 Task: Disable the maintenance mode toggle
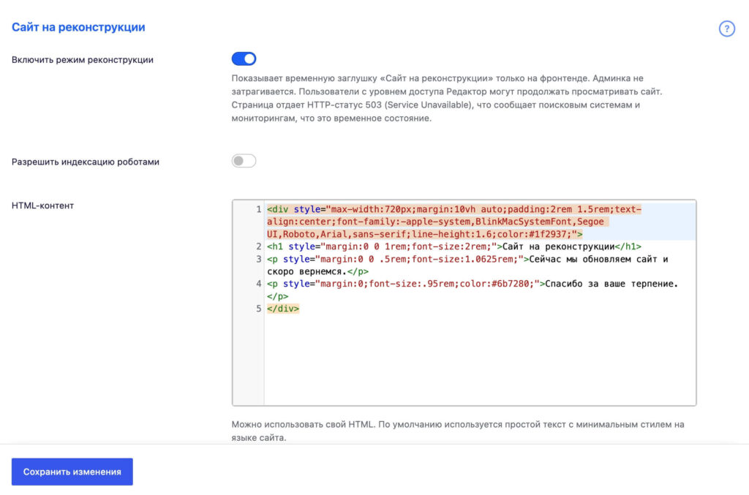244,58
